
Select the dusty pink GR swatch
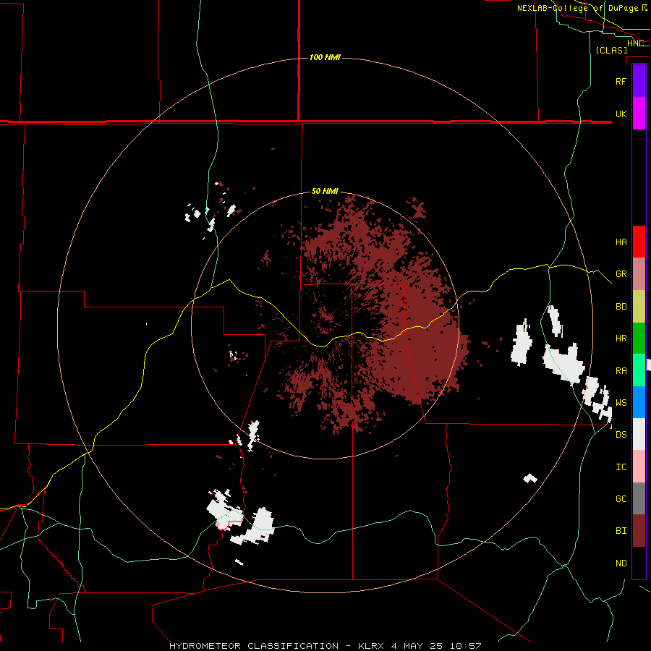(639, 274)
